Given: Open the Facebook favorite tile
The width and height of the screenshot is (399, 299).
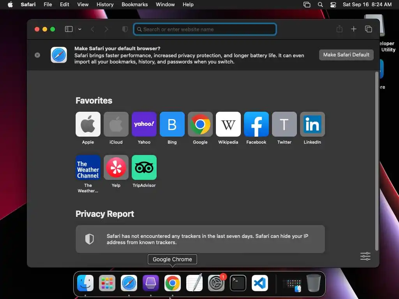Looking at the screenshot, I should click(x=256, y=124).
